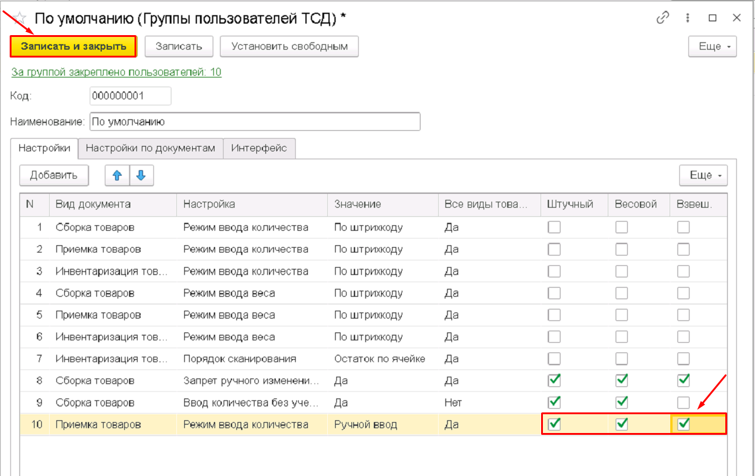Click the copy link chain icon

tap(663, 18)
